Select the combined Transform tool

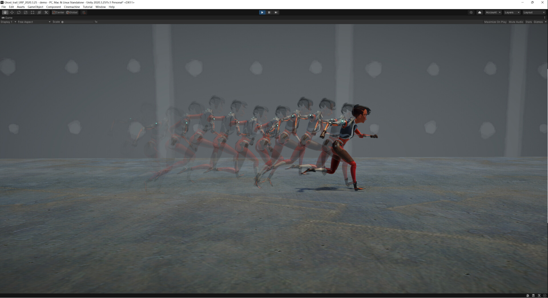coord(39,12)
